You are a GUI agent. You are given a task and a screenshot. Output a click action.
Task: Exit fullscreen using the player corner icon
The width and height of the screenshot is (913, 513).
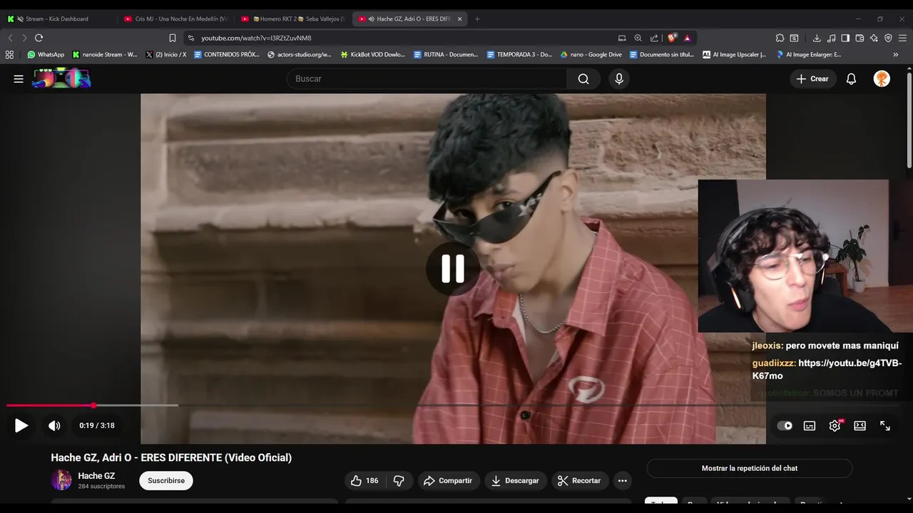pyautogui.click(x=885, y=425)
